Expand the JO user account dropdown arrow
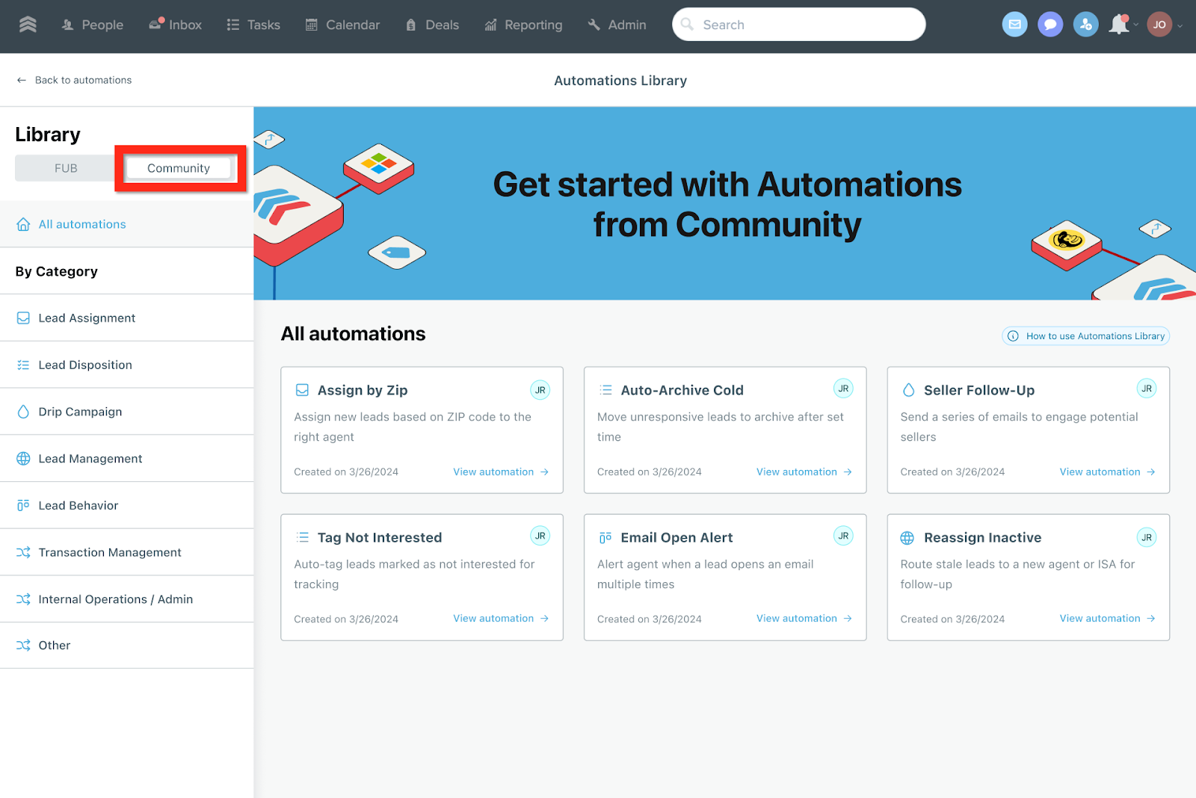1196x798 pixels. [x=1180, y=25]
